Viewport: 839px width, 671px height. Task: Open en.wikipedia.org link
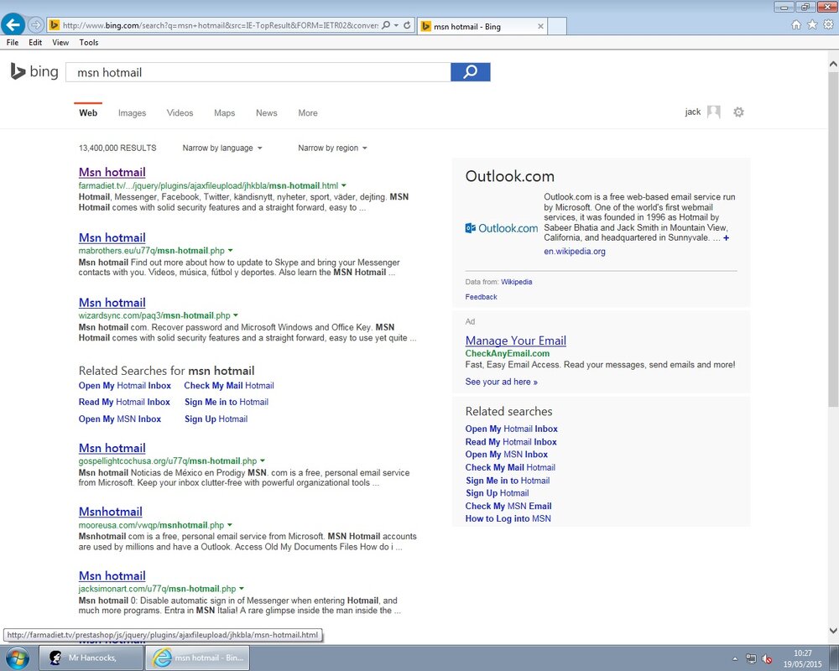pos(575,251)
